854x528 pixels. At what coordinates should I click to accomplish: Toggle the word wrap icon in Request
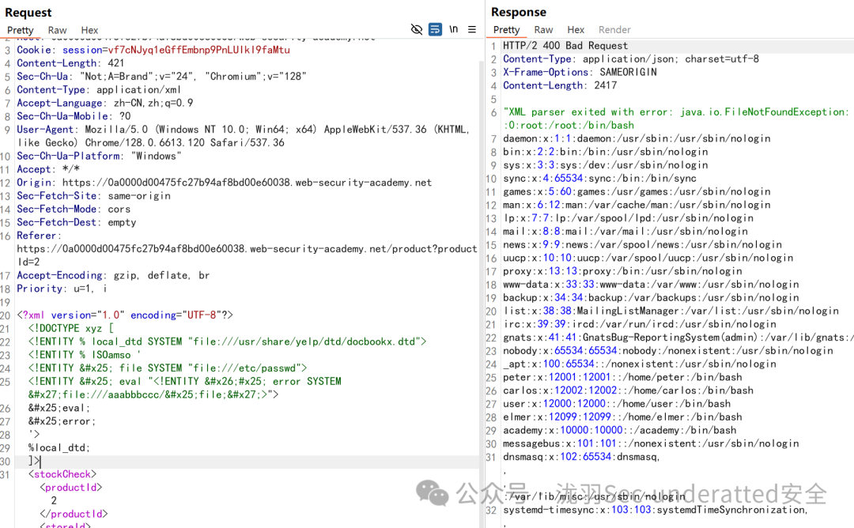pyautogui.click(x=435, y=29)
